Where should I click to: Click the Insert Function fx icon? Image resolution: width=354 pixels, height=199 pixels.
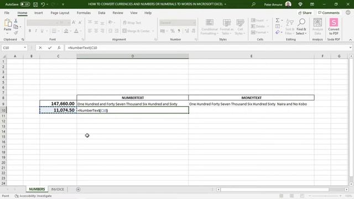pos(59,48)
